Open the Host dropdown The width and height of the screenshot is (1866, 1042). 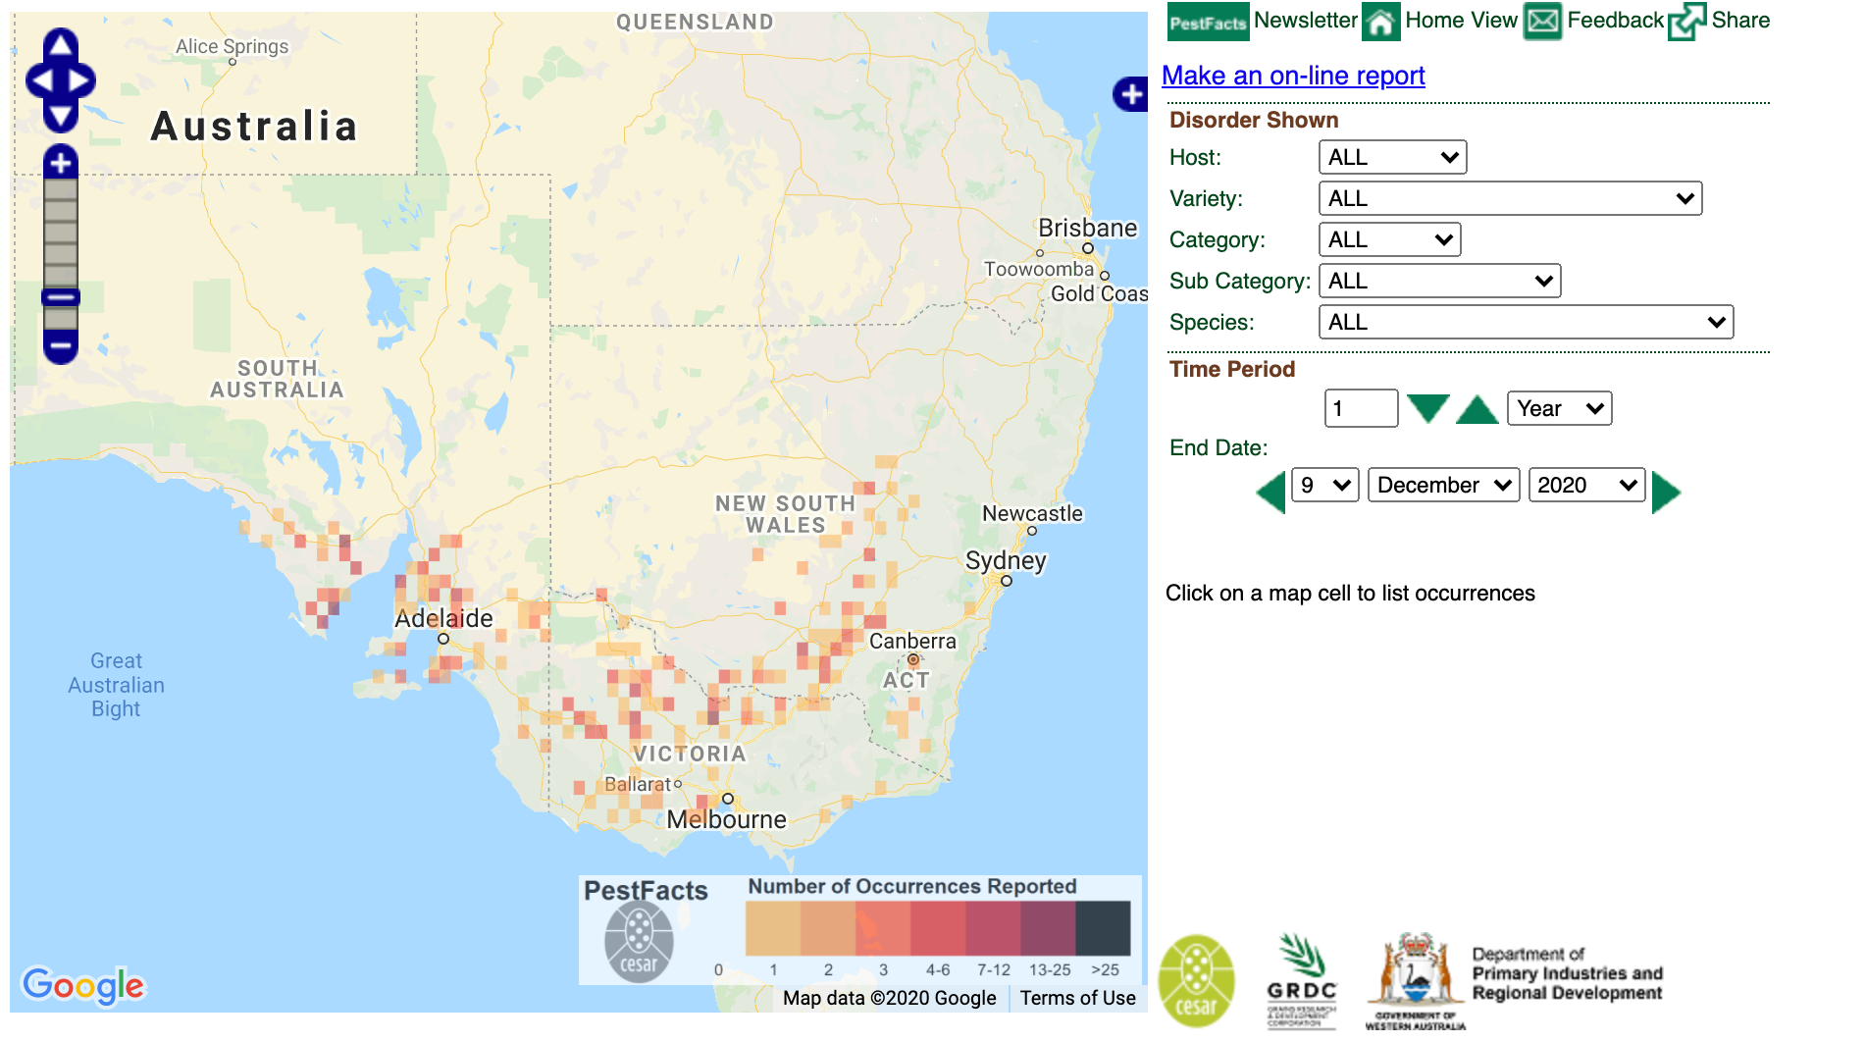point(1392,157)
